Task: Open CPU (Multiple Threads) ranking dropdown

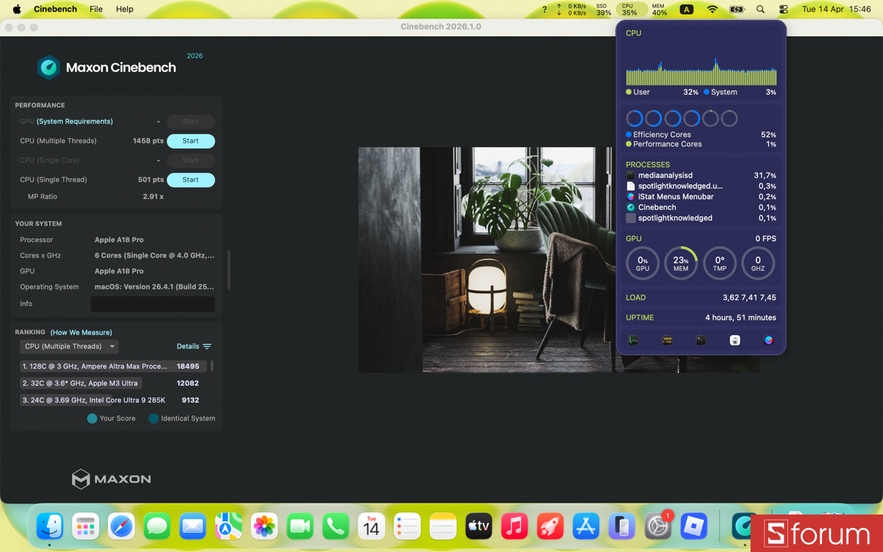Action: click(69, 346)
